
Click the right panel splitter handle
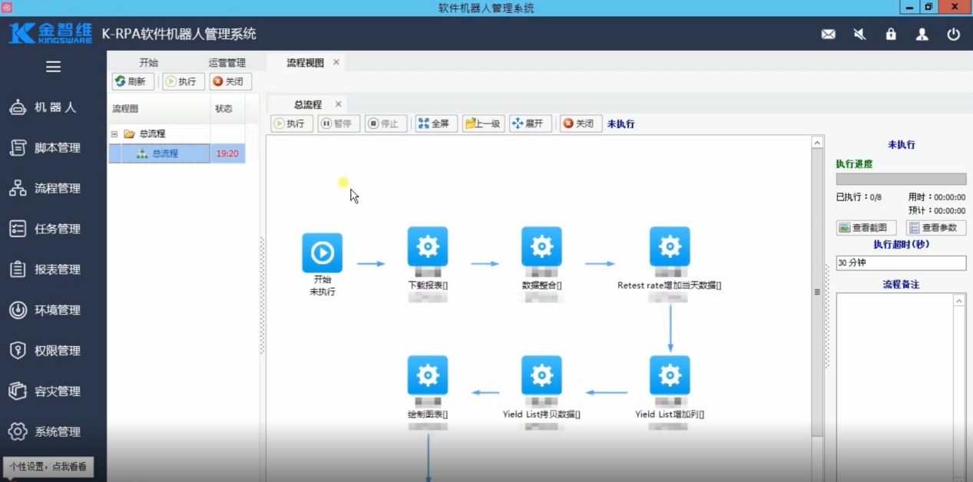[x=827, y=315]
